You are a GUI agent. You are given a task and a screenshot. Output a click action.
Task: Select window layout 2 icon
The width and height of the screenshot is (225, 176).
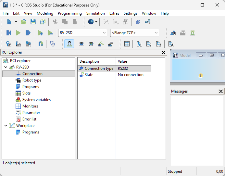(149, 44)
